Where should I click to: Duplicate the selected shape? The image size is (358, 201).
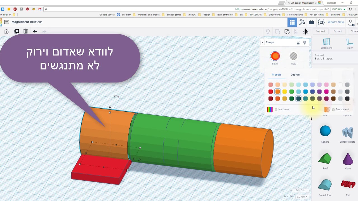click(17, 32)
